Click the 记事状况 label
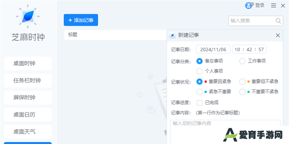The image size is (289, 144). (x=181, y=82)
